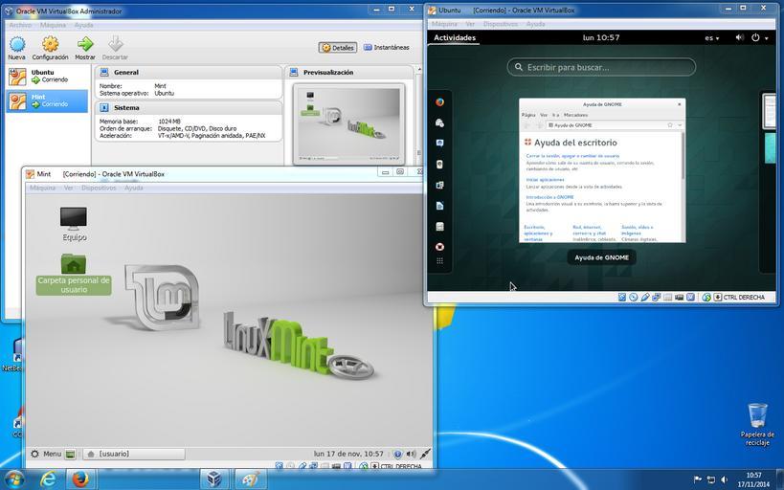The width and height of the screenshot is (784, 490).
Task: Toggle the Detalles view button
Action: (338, 47)
